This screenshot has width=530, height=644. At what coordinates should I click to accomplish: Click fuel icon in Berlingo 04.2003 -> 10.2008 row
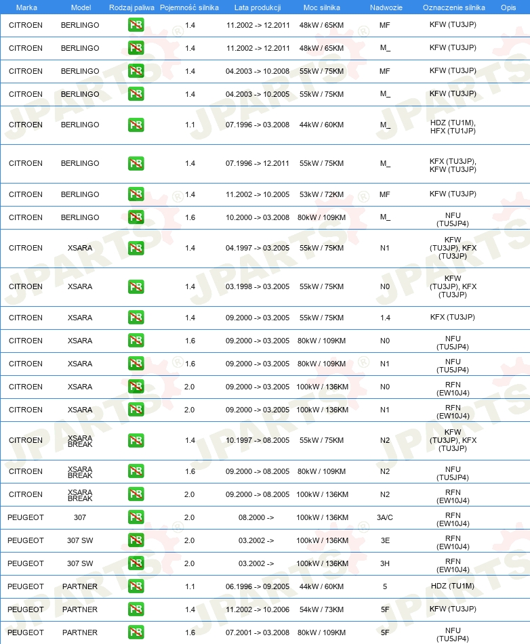(x=136, y=71)
